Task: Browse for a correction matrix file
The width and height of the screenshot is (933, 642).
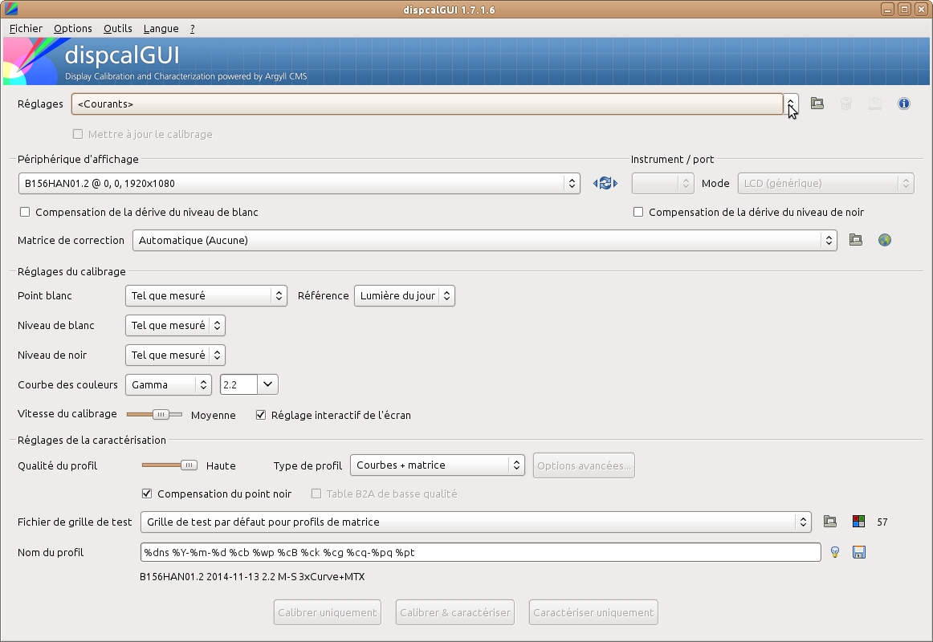Action: (x=856, y=240)
